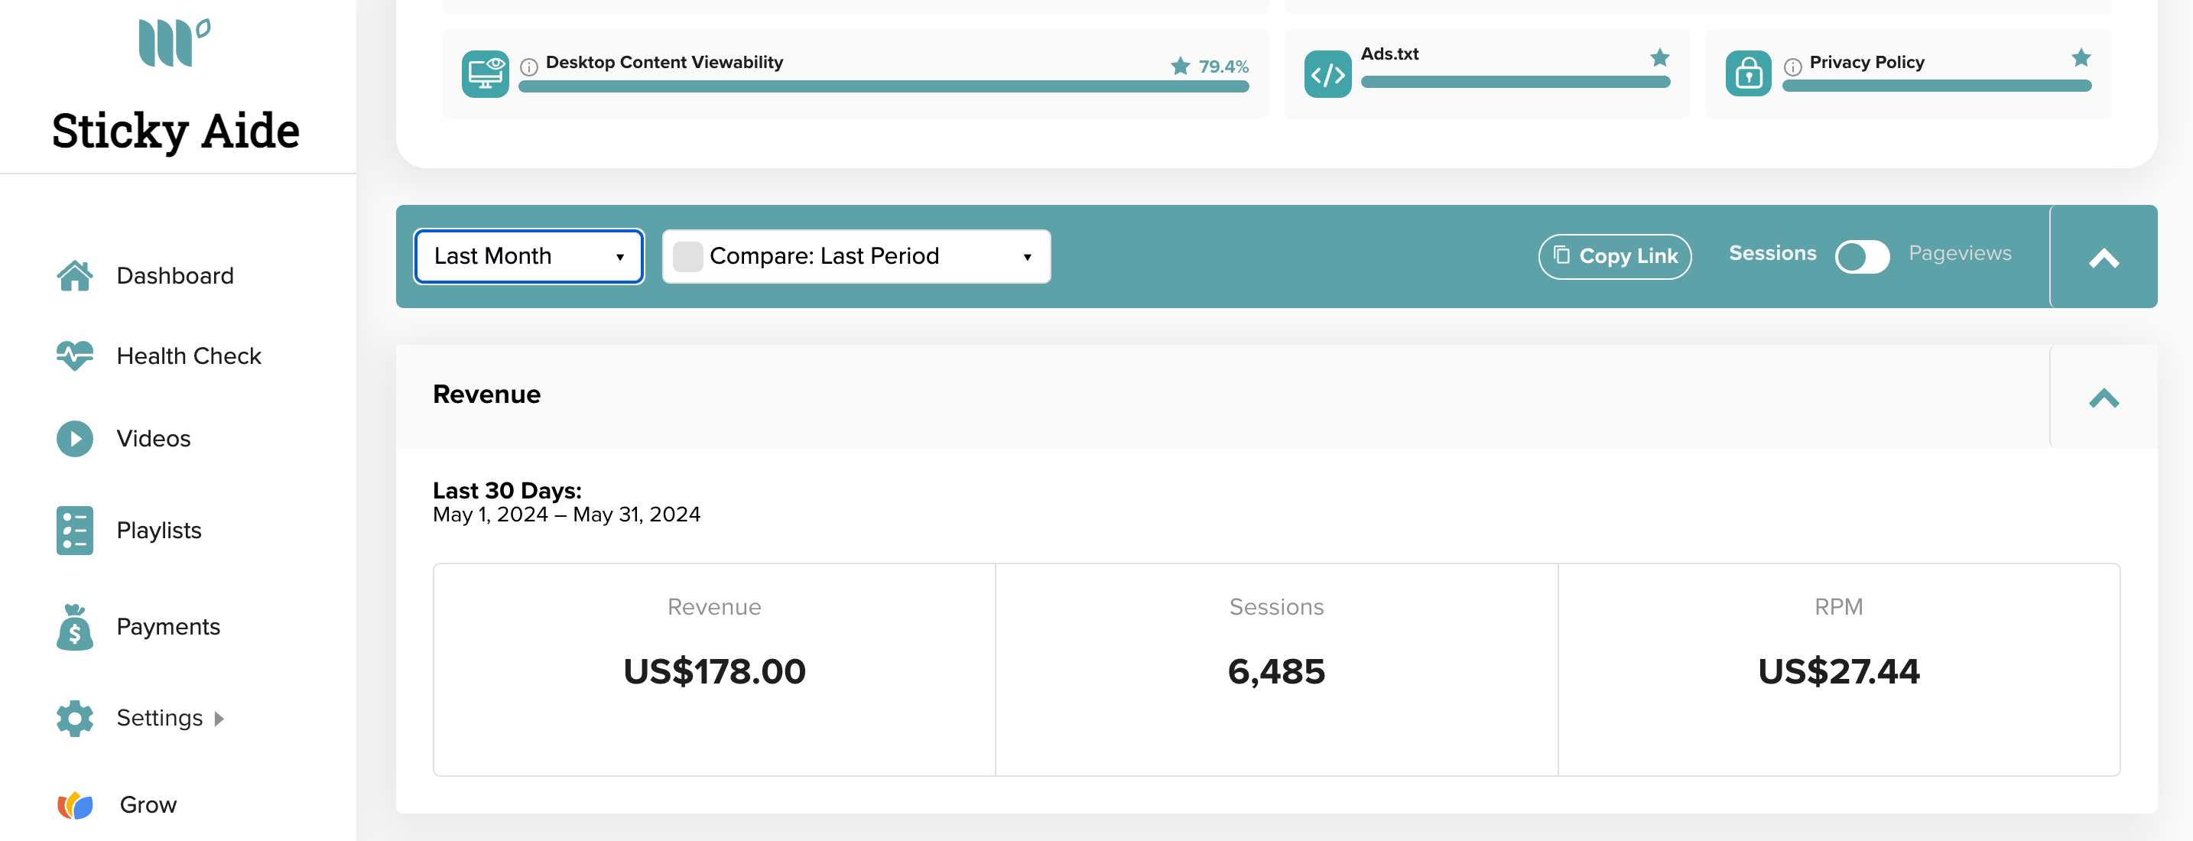The width and height of the screenshot is (2193, 841).
Task: Open Health Check heartbeat icon
Action: click(x=75, y=356)
